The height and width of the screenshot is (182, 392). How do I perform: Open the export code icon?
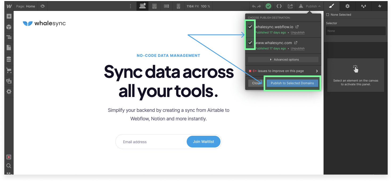[279, 6]
